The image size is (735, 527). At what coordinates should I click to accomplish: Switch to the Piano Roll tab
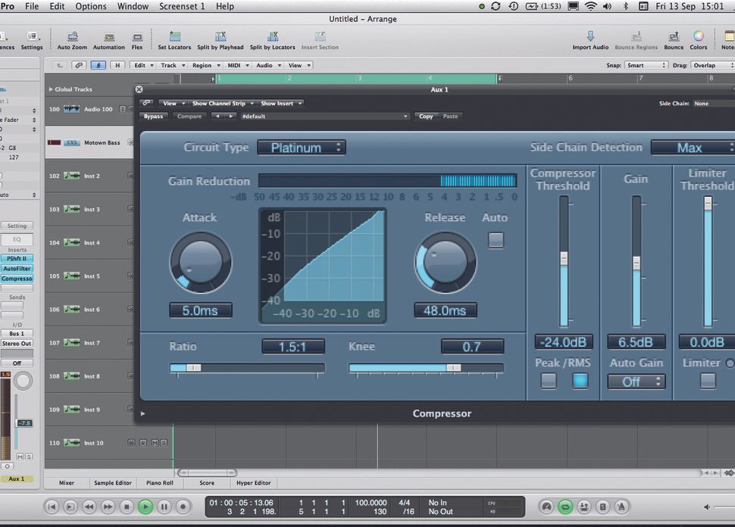[x=158, y=482]
